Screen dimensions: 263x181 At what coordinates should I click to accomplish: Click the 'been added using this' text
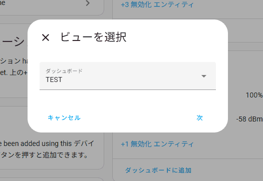[38, 143]
